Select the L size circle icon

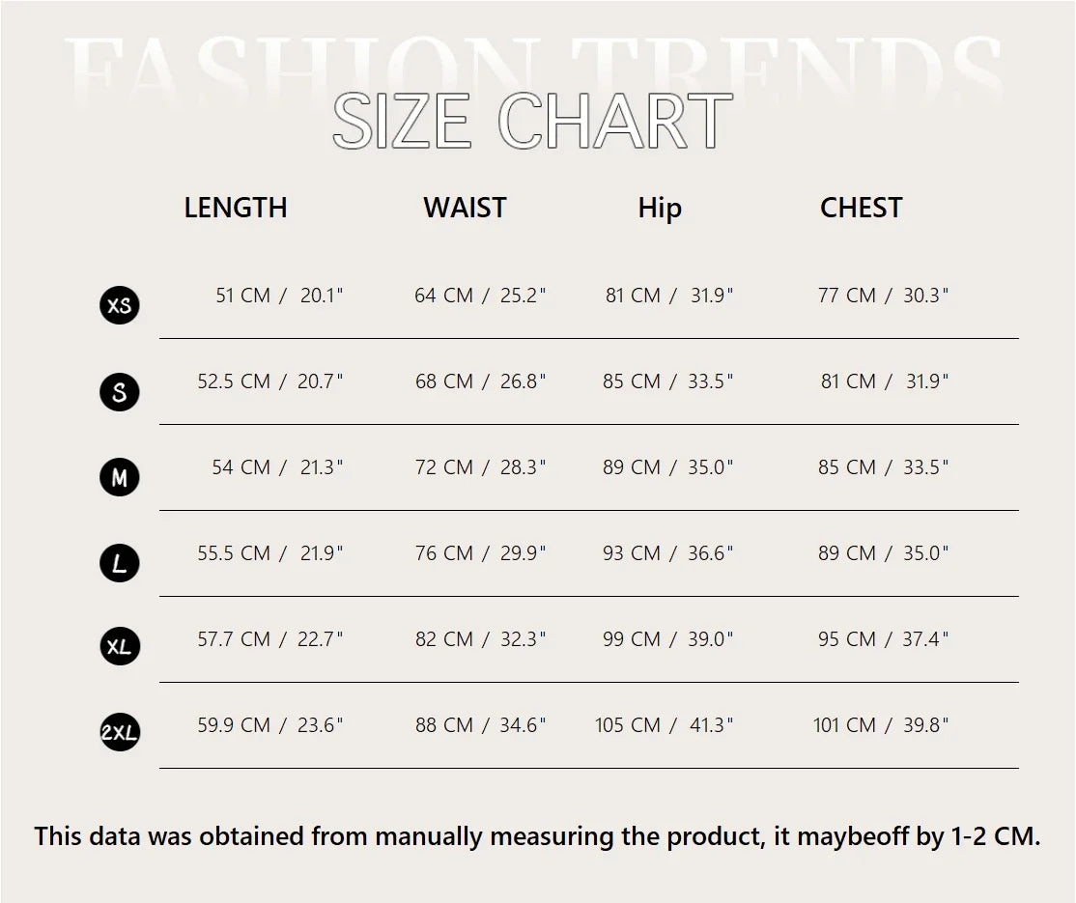click(120, 563)
